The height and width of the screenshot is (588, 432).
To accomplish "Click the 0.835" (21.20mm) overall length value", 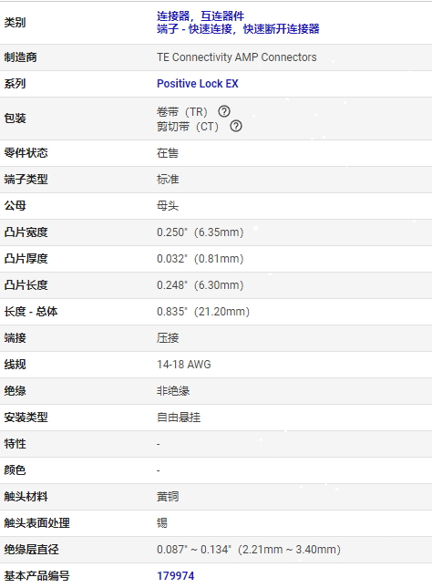I will 203,312.
